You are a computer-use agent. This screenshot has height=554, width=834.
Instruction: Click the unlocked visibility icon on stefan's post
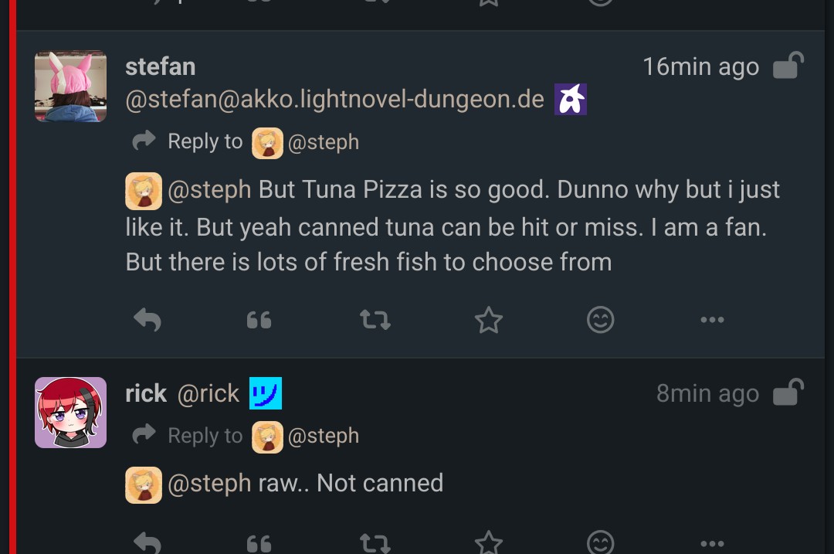point(788,66)
